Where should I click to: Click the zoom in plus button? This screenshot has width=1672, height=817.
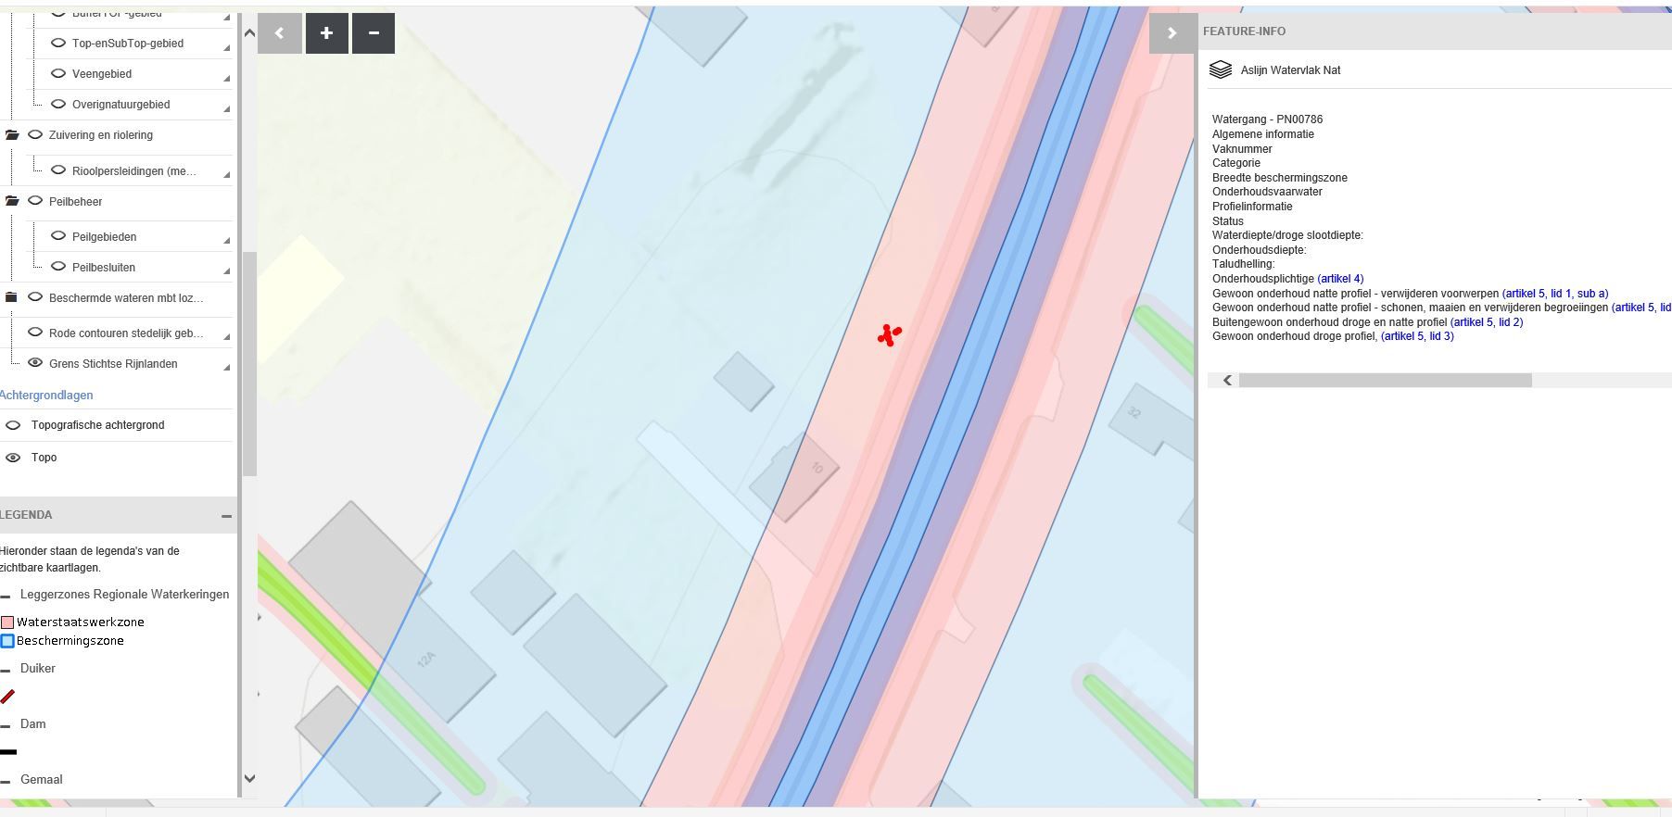[326, 33]
